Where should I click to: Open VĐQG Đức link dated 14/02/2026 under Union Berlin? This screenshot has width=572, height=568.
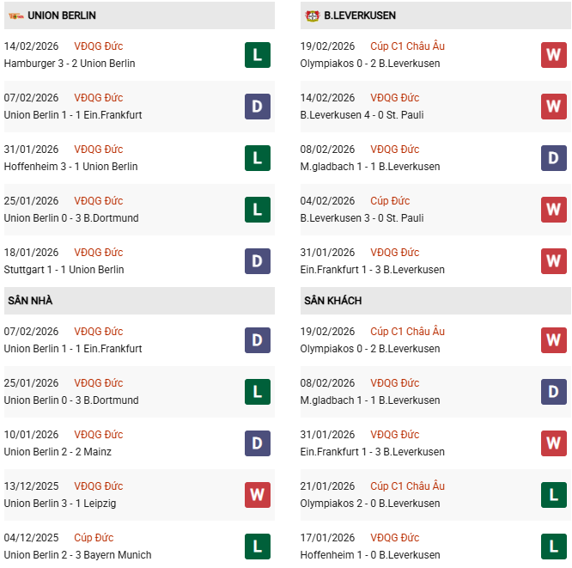pos(98,46)
